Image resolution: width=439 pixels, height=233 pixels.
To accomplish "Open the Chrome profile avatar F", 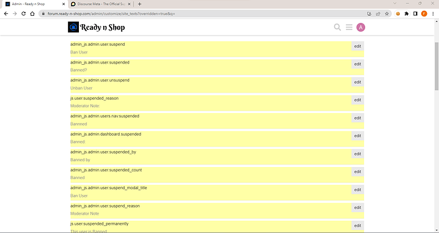I will [424, 14].
